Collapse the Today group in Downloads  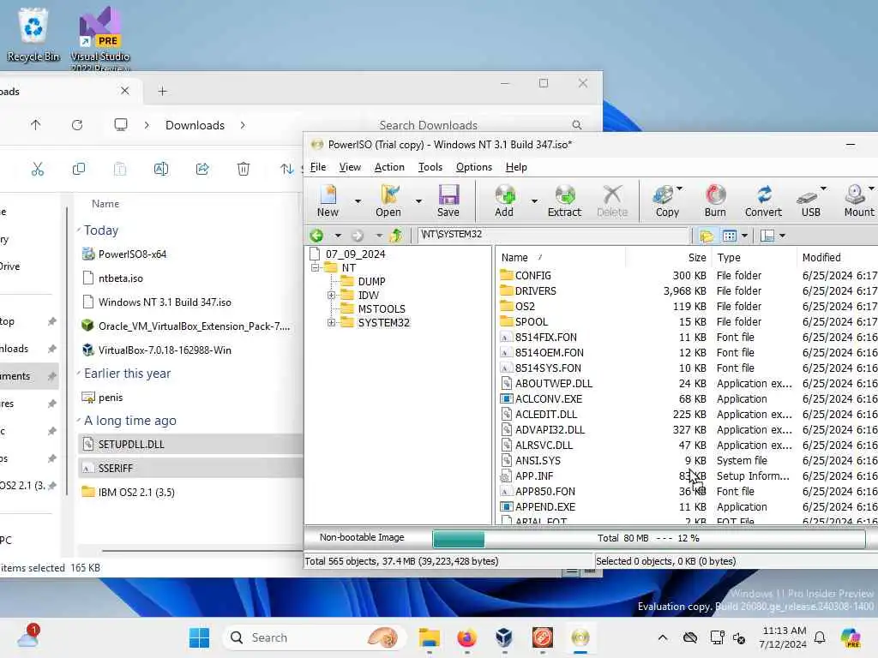(x=79, y=230)
